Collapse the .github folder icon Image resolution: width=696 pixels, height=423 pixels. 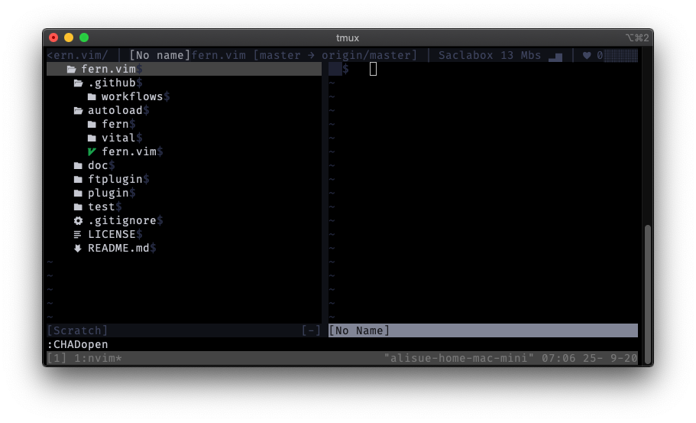pyautogui.click(x=78, y=83)
